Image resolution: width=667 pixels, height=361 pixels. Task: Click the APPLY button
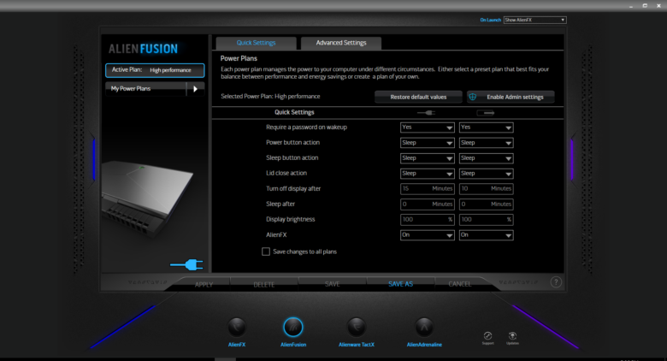(204, 284)
